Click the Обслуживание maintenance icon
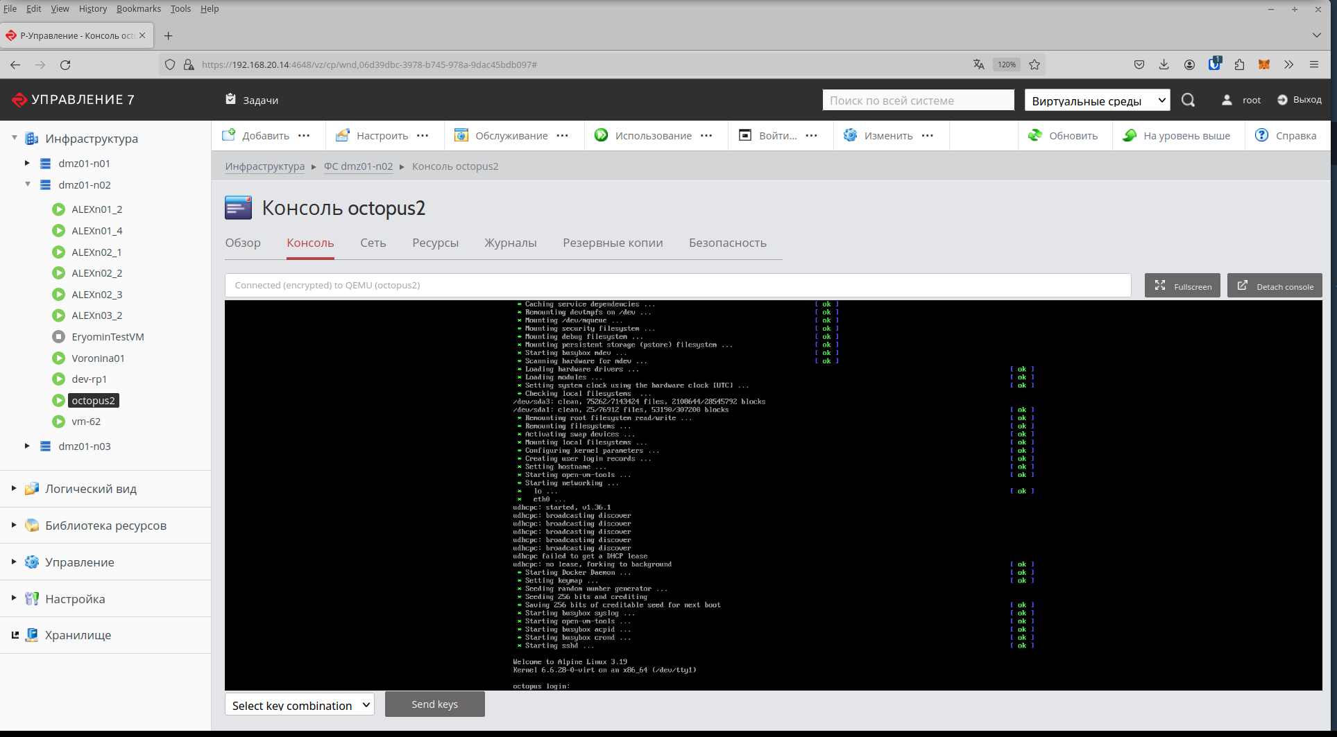Image resolution: width=1337 pixels, height=737 pixels. click(x=461, y=135)
